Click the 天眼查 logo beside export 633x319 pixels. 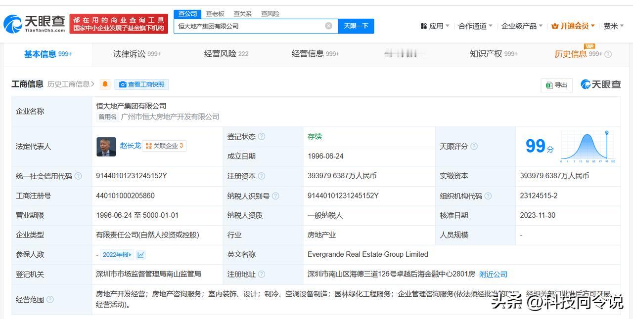[x=600, y=84]
